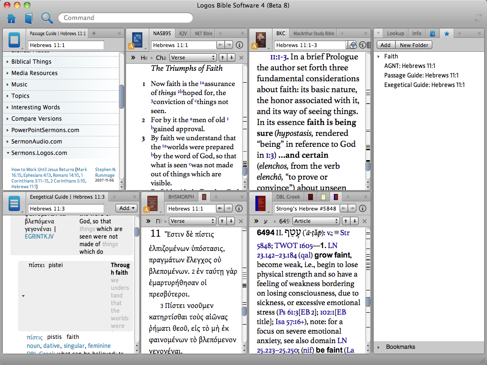Open Exegetical Guide: Hebrews 11:1 favorite
This screenshot has width=487, height=365.
(424, 85)
